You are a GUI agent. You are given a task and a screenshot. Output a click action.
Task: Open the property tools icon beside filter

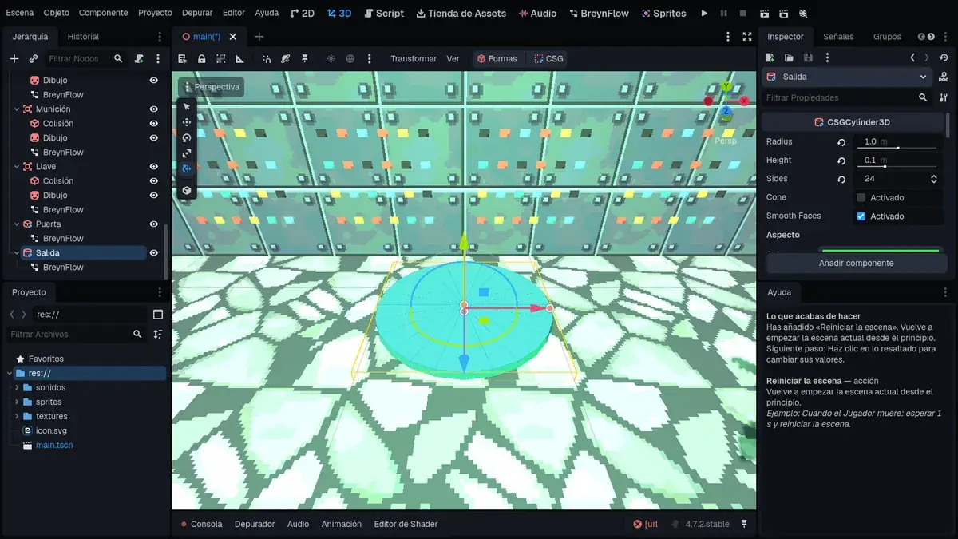tap(943, 97)
